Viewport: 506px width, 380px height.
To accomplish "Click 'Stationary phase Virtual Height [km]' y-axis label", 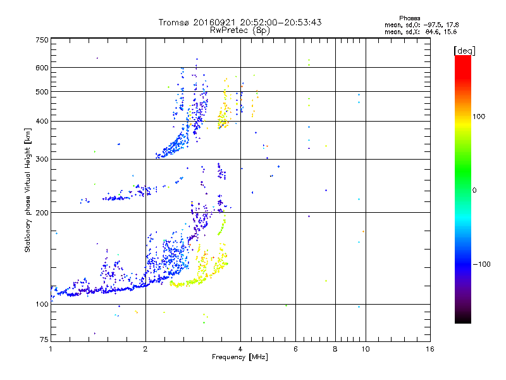I will point(28,191).
